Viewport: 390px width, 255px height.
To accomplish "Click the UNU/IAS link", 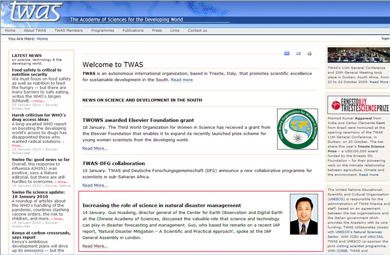I will 374,237.
